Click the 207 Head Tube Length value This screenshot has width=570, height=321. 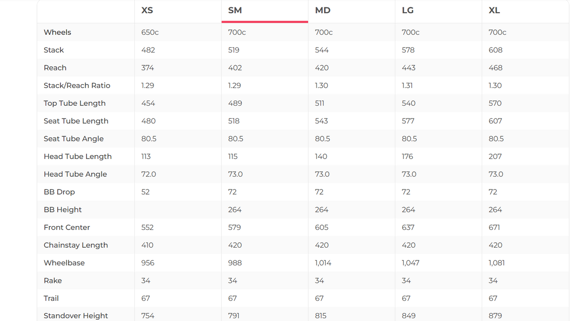(x=495, y=157)
